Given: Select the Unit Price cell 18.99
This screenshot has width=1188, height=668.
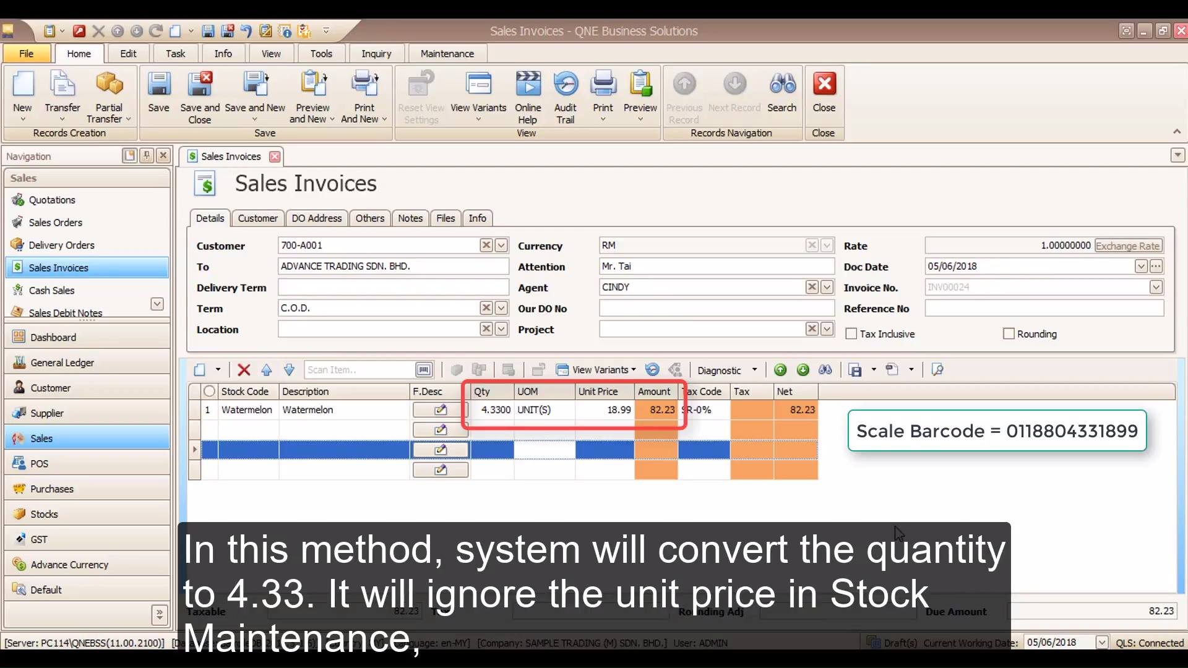Looking at the screenshot, I should pyautogui.click(x=605, y=409).
